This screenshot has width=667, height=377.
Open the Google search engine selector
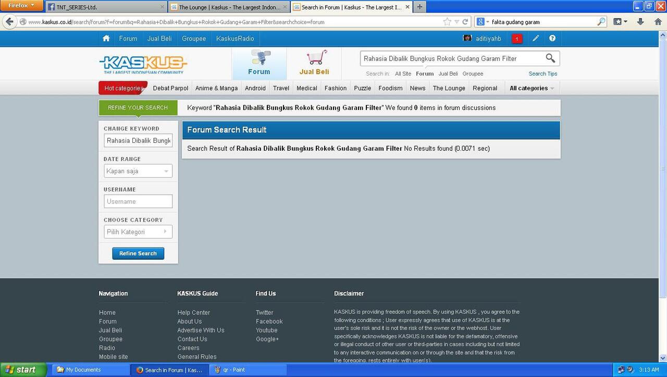click(483, 22)
